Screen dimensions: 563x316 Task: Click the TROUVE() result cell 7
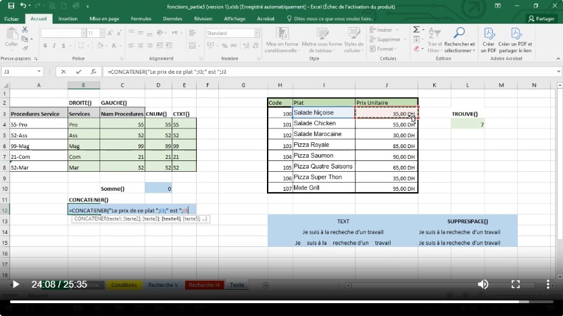point(468,125)
